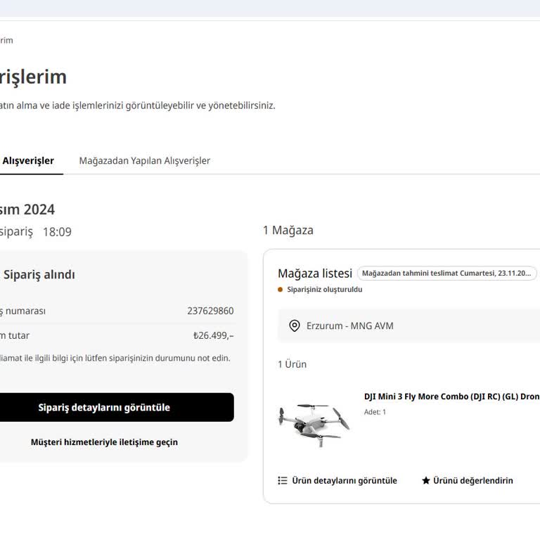Select the Erzurum - MNG AVM store row
540x540 pixels.
click(408, 326)
